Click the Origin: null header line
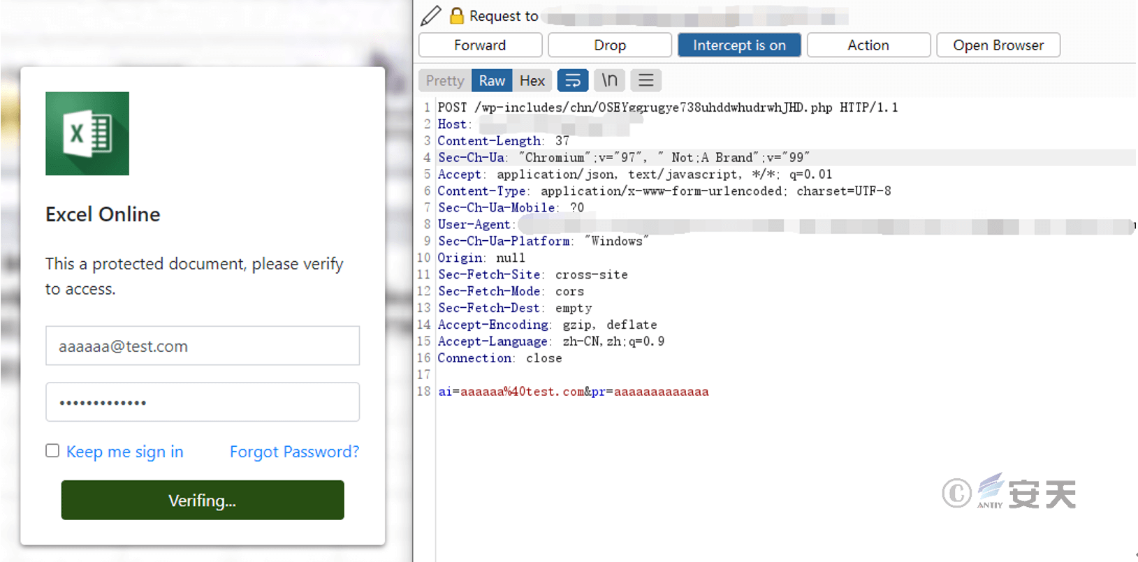The image size is (1138, 562). (481, 258)
